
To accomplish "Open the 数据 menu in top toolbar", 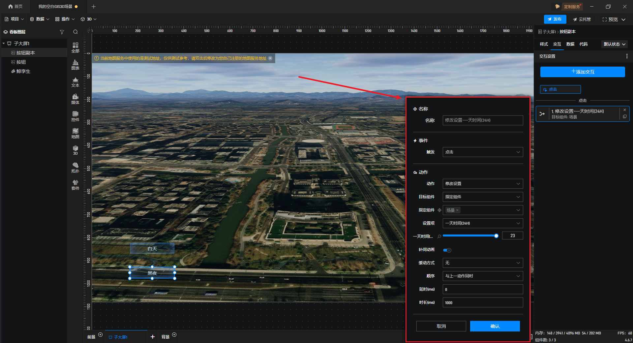I will 40,19.
